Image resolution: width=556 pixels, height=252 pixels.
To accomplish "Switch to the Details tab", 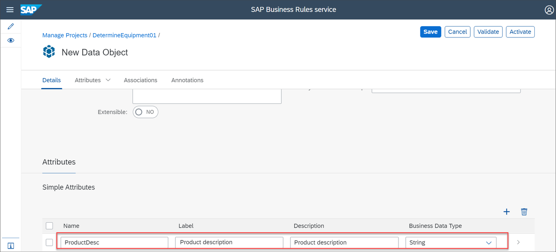I will 52,80.
